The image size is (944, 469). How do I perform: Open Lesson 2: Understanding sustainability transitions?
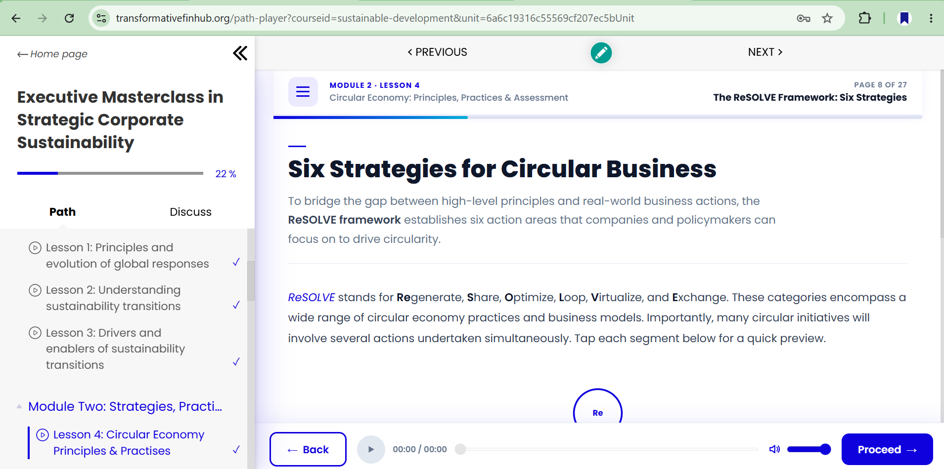coord(113,298)
